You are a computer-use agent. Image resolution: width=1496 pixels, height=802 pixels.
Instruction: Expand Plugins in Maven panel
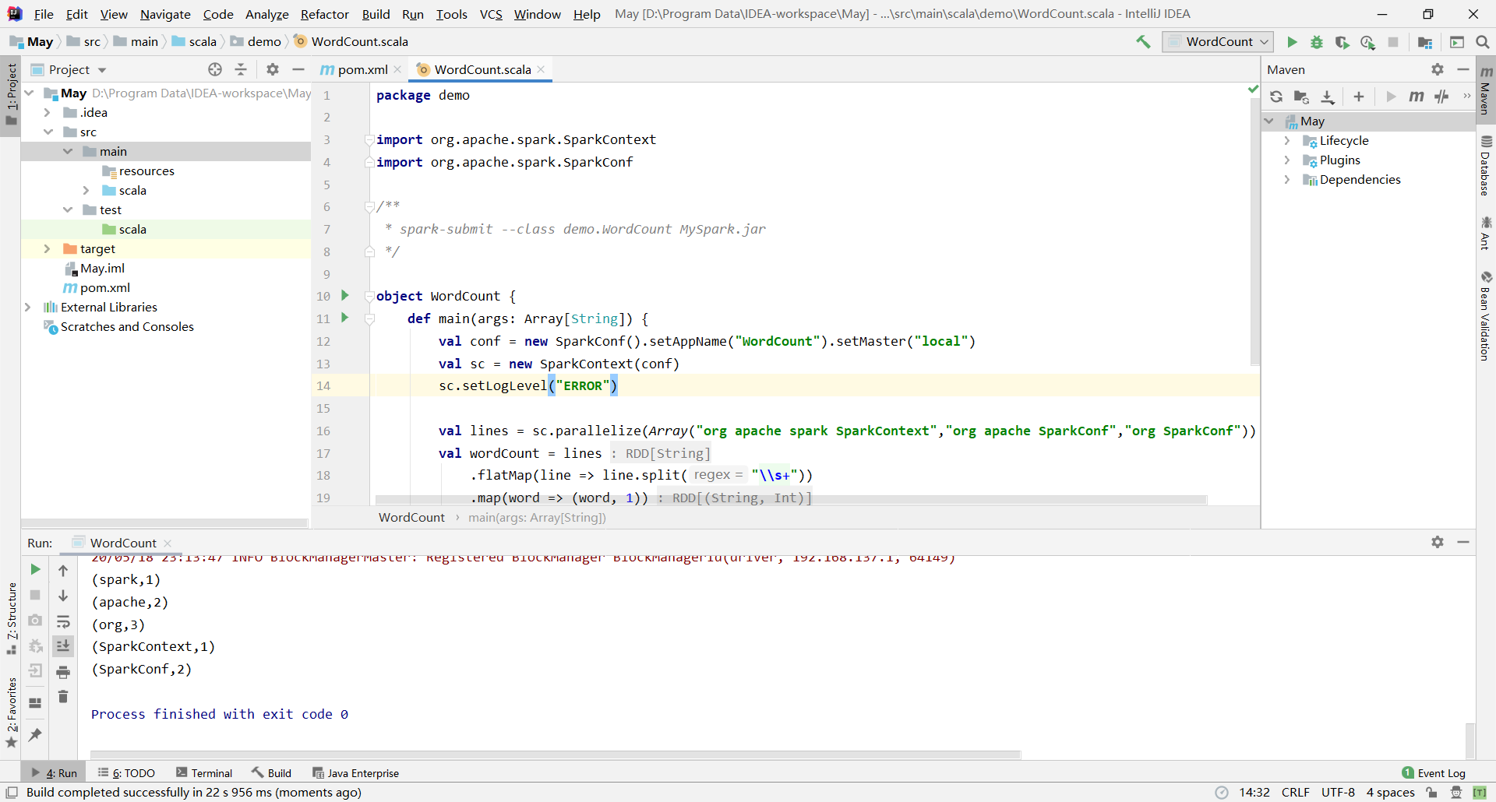1287,160
